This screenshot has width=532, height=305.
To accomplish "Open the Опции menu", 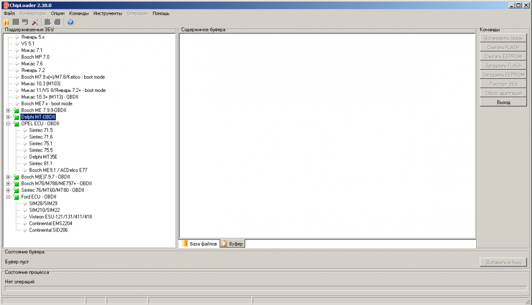I will tap(58, 13).
